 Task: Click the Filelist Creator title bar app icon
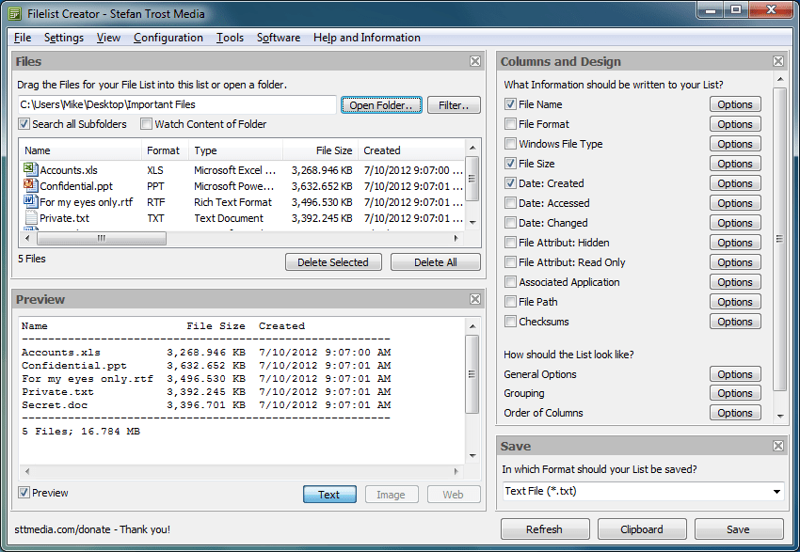click(15, 13)
